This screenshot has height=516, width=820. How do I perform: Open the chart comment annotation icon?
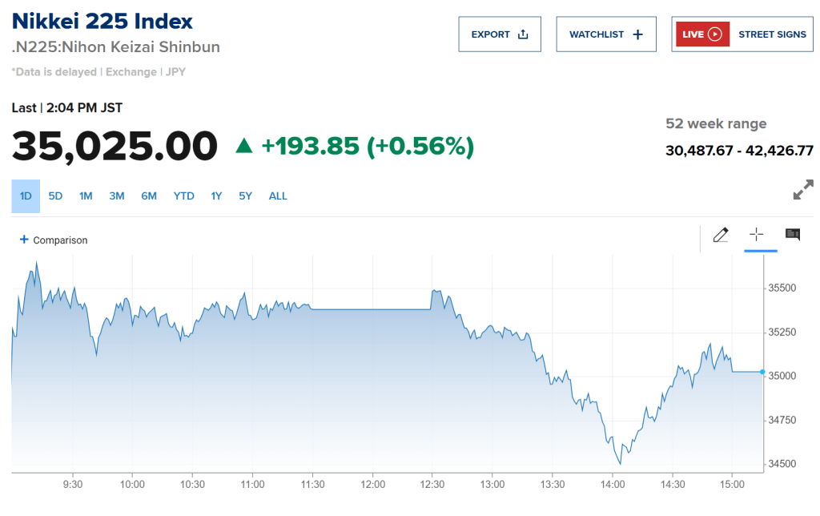[x=793, y=235]
